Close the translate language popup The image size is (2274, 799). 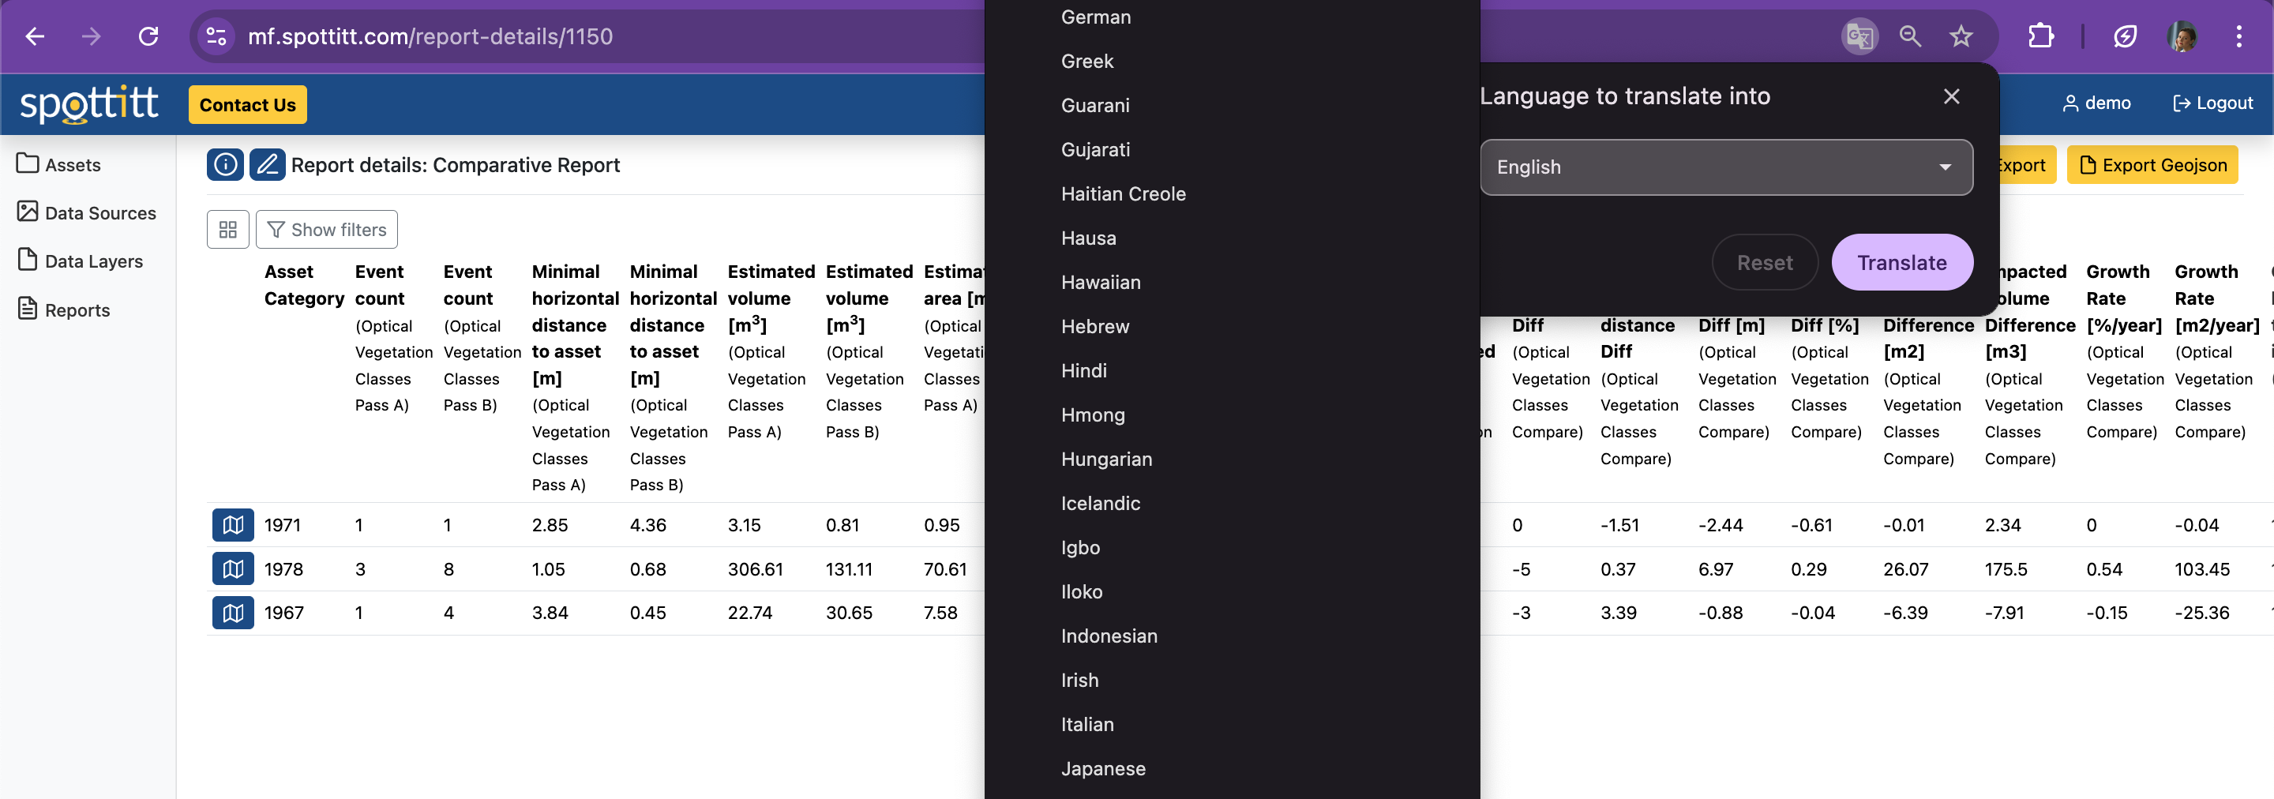[1951, 96]
